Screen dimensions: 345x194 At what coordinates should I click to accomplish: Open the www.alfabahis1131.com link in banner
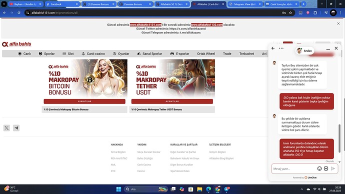click(x=145, y=24)
